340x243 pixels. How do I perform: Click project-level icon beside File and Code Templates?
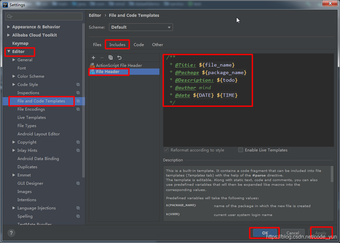point(78,101)
